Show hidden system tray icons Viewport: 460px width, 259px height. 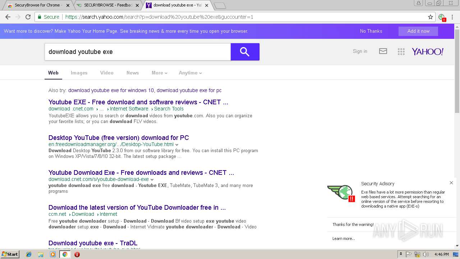401,254
